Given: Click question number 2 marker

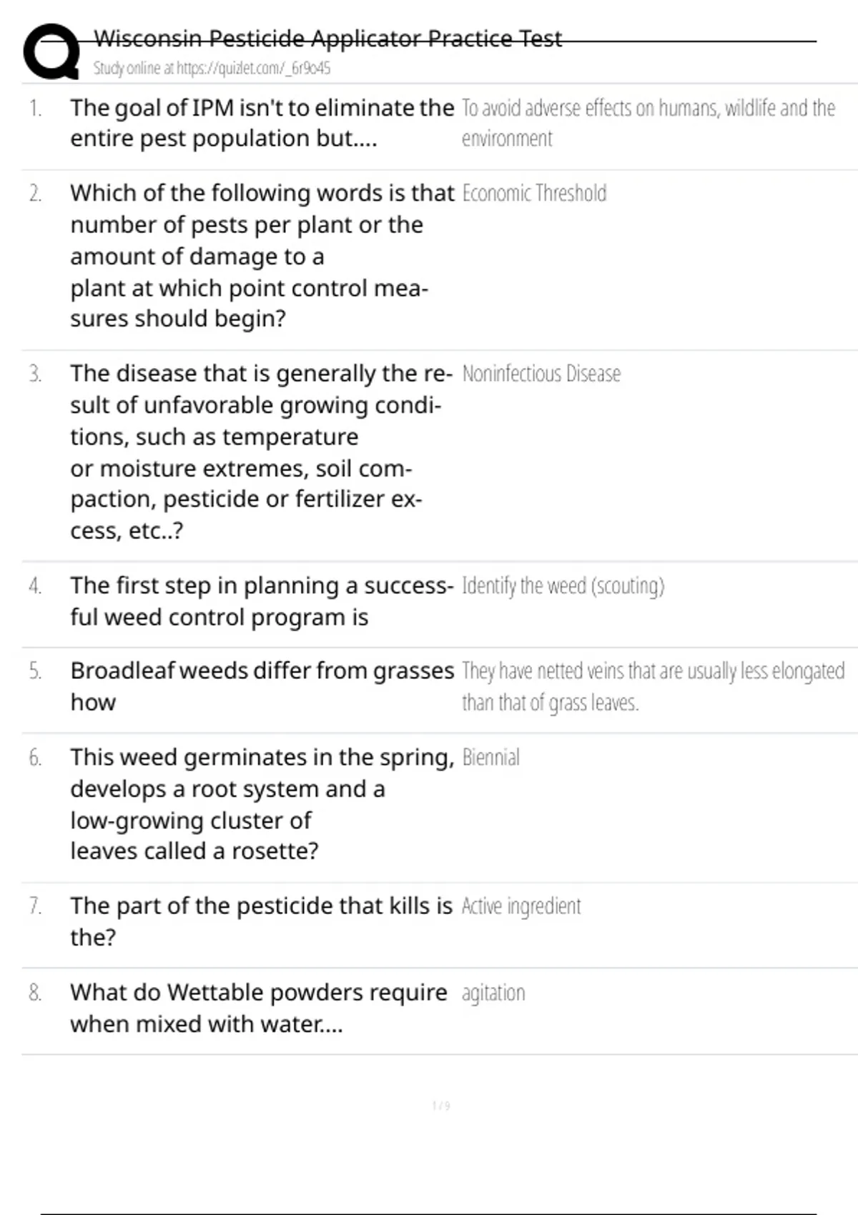Looking at the screenshot, I should (35, 194).
